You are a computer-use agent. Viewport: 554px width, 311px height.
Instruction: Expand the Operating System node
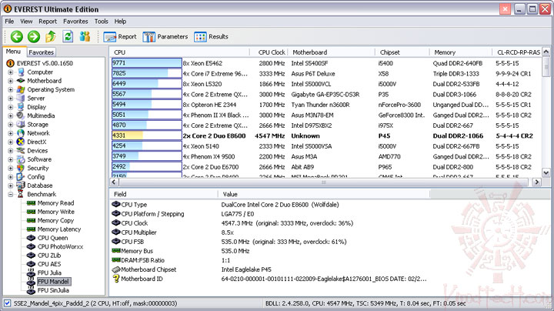tap(11, 89)
